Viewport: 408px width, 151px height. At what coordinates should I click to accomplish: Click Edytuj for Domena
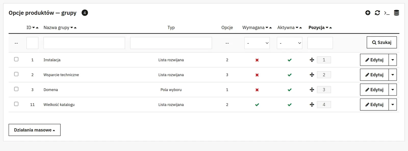pos(374,90)
